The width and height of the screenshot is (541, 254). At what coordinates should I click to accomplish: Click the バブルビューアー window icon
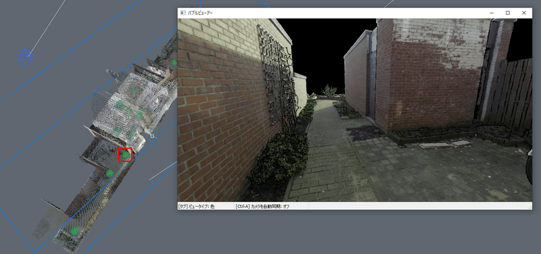183,13
